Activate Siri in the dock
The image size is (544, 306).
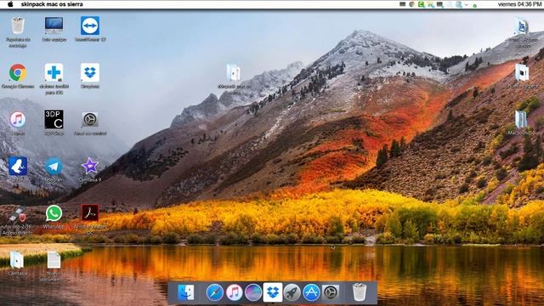point(253,292)
